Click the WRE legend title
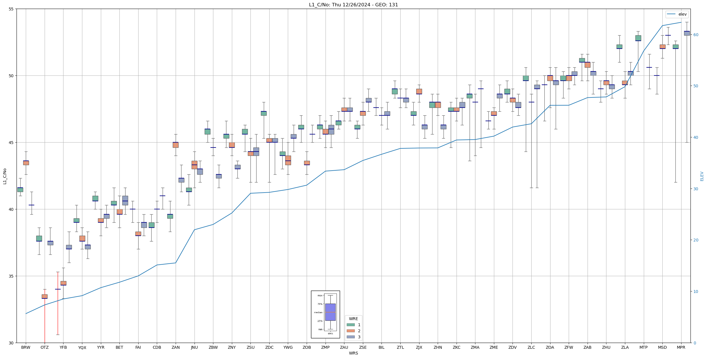The image size is (707, 358). tap(353, 319)
